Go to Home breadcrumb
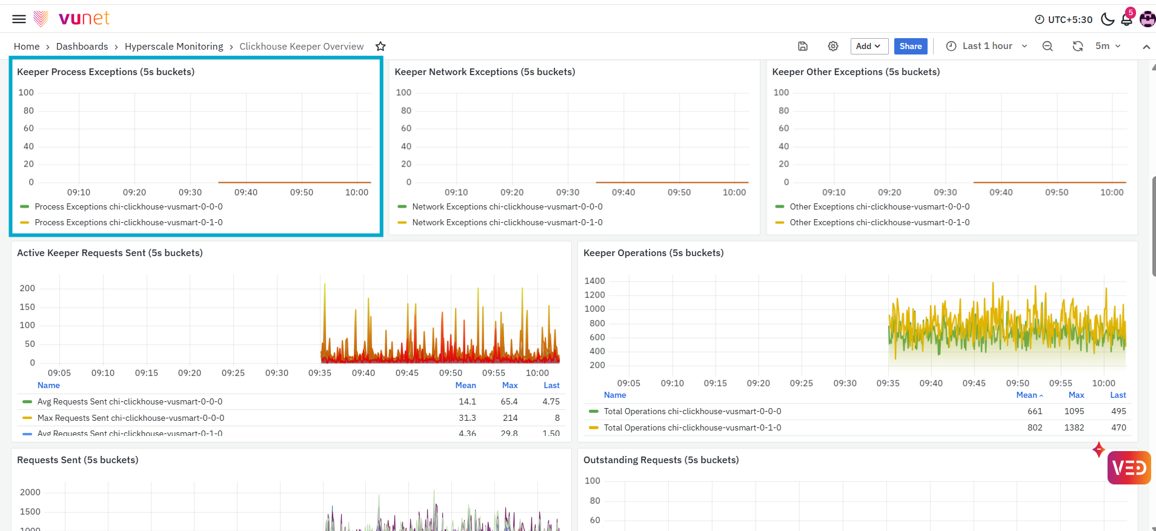 tap(27, 47)
